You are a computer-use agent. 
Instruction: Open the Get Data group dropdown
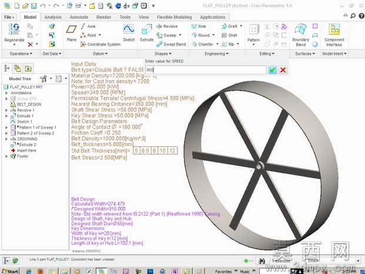[x=52, y=54]
